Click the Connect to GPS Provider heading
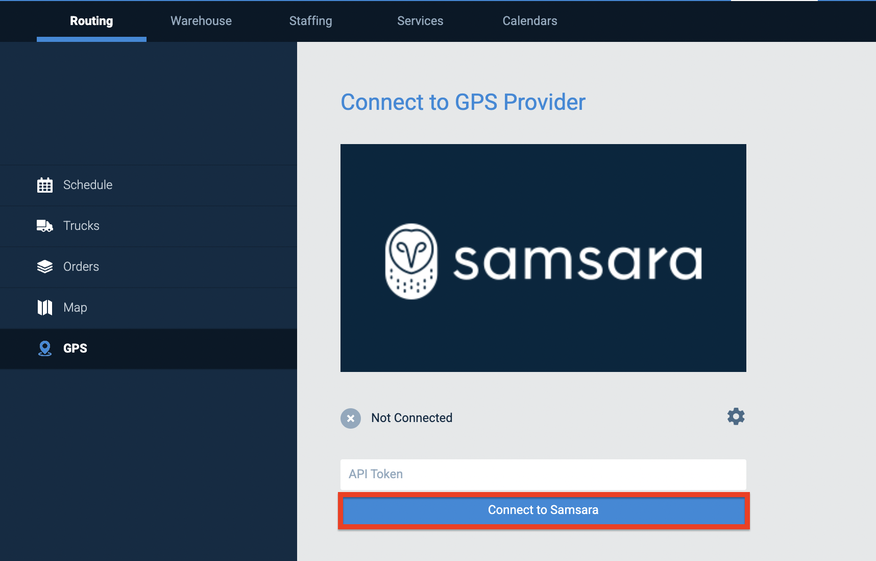This screenshot has height=561, width=876. (x=463, y=102)
